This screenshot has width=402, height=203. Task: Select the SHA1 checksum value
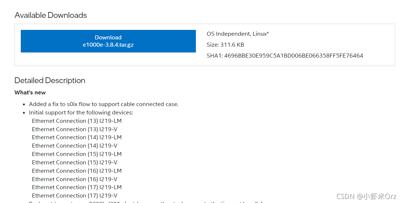click(294, 56)
